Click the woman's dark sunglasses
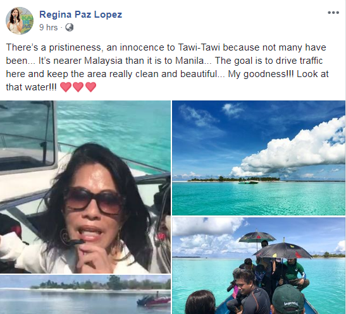This screenshot has width=346, height=314. click(x=95, y=200)
